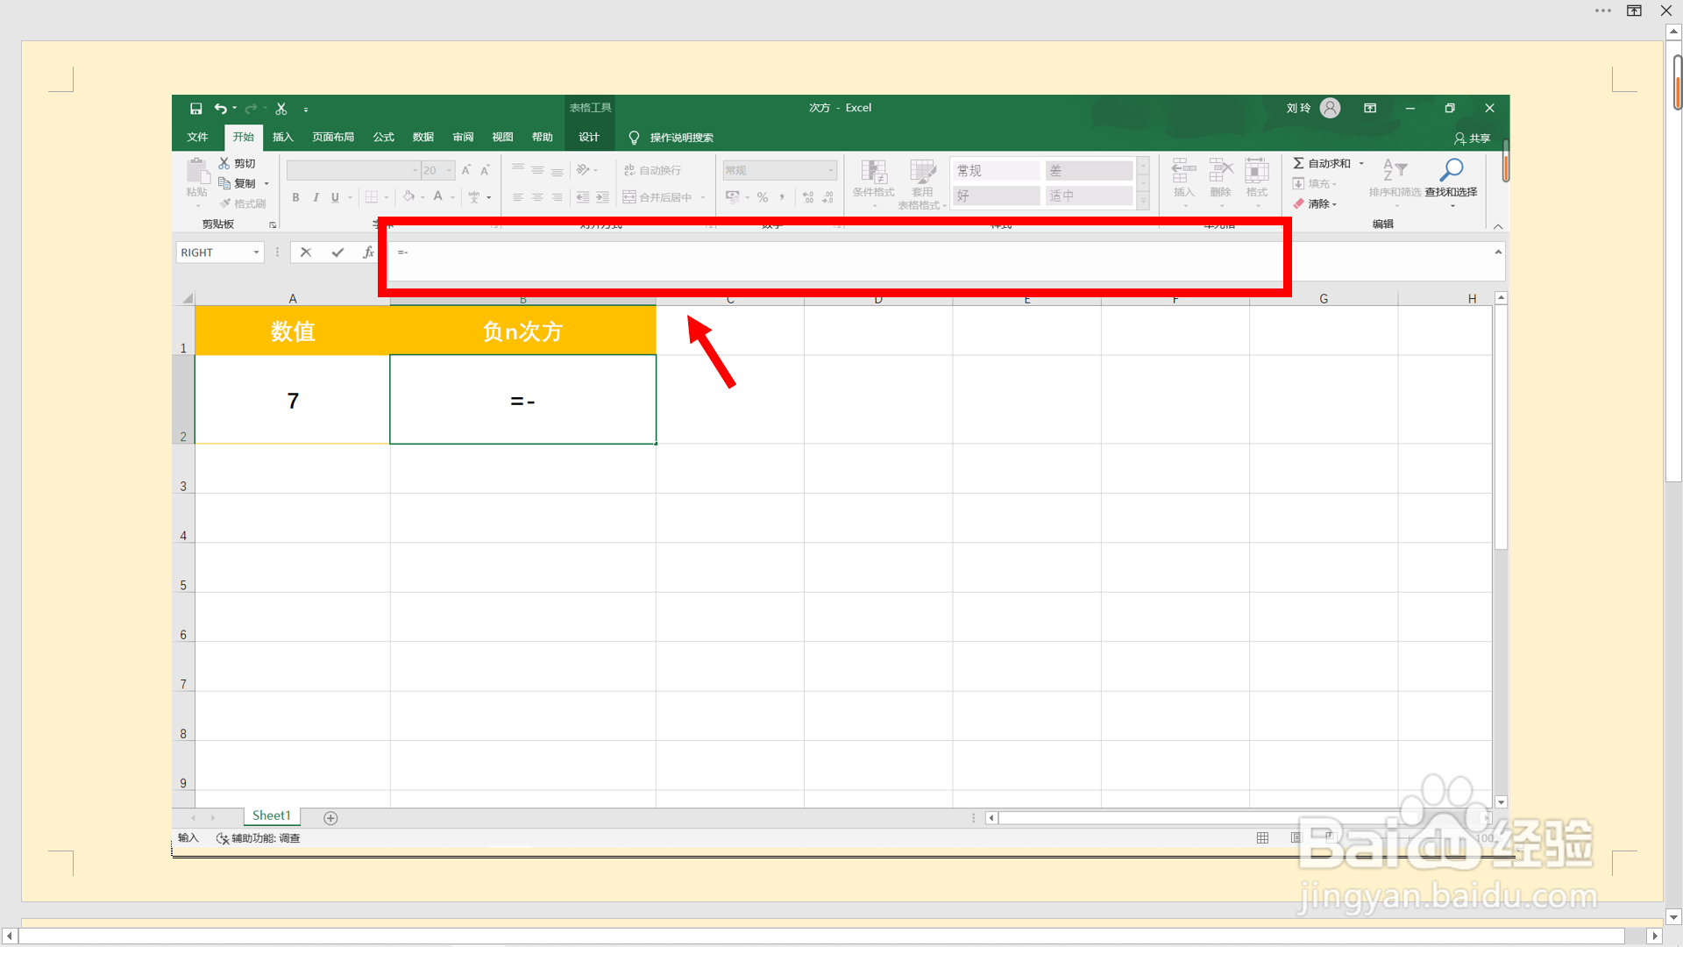This screenshot has width=1690, height=954.
Task: Open the 公式 (Formulas) ribbon tab
Action: (x=383, y=137)
